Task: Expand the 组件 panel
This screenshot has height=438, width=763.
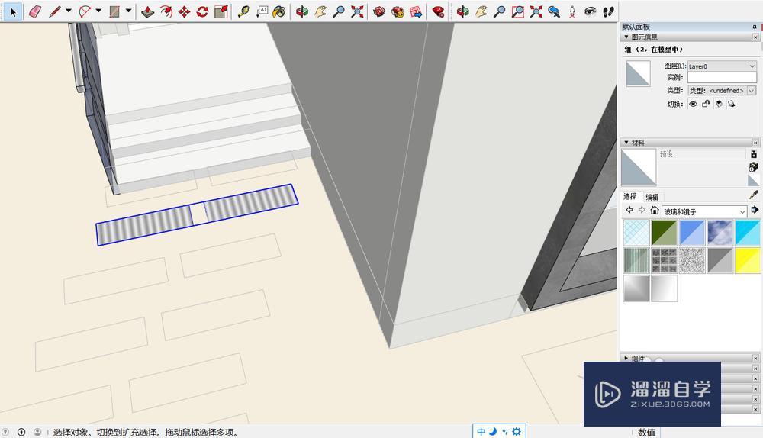Action: tap(626, 358)
